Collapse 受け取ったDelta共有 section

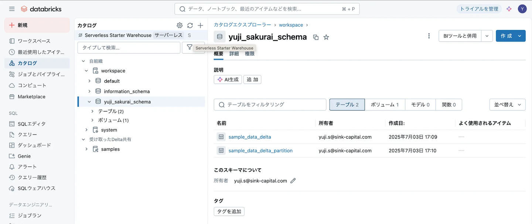(x=83, y=140)
